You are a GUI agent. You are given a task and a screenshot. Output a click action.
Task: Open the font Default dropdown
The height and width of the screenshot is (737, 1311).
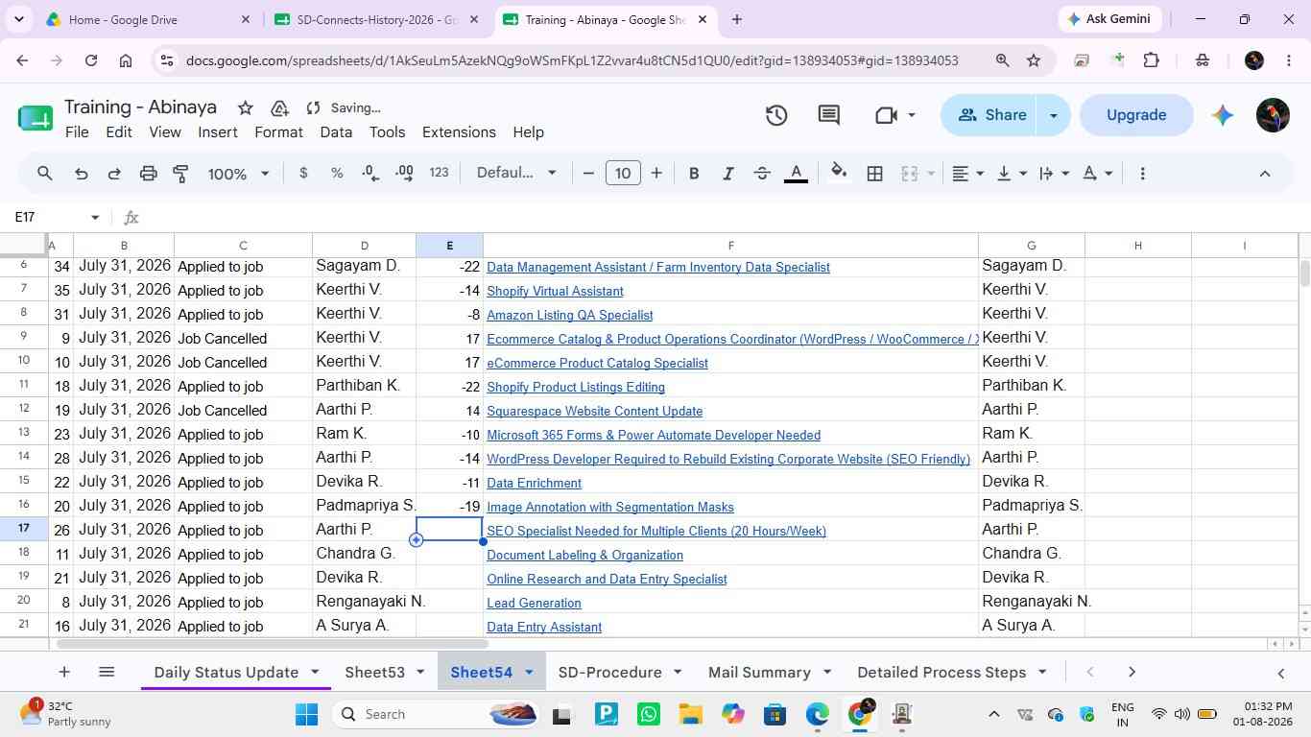click(x=516, y=174)
